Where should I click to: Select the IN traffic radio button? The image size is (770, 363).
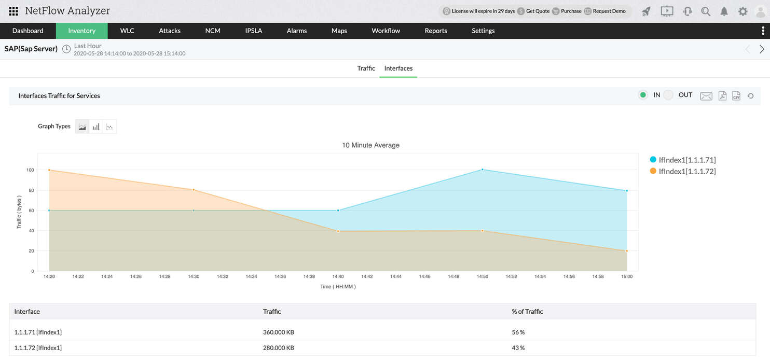(643, 95)
